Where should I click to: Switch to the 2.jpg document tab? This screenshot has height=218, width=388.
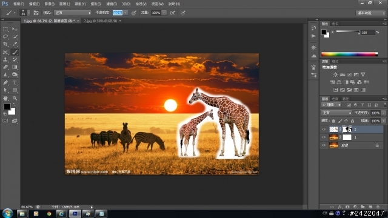click(x=101, y=21)
